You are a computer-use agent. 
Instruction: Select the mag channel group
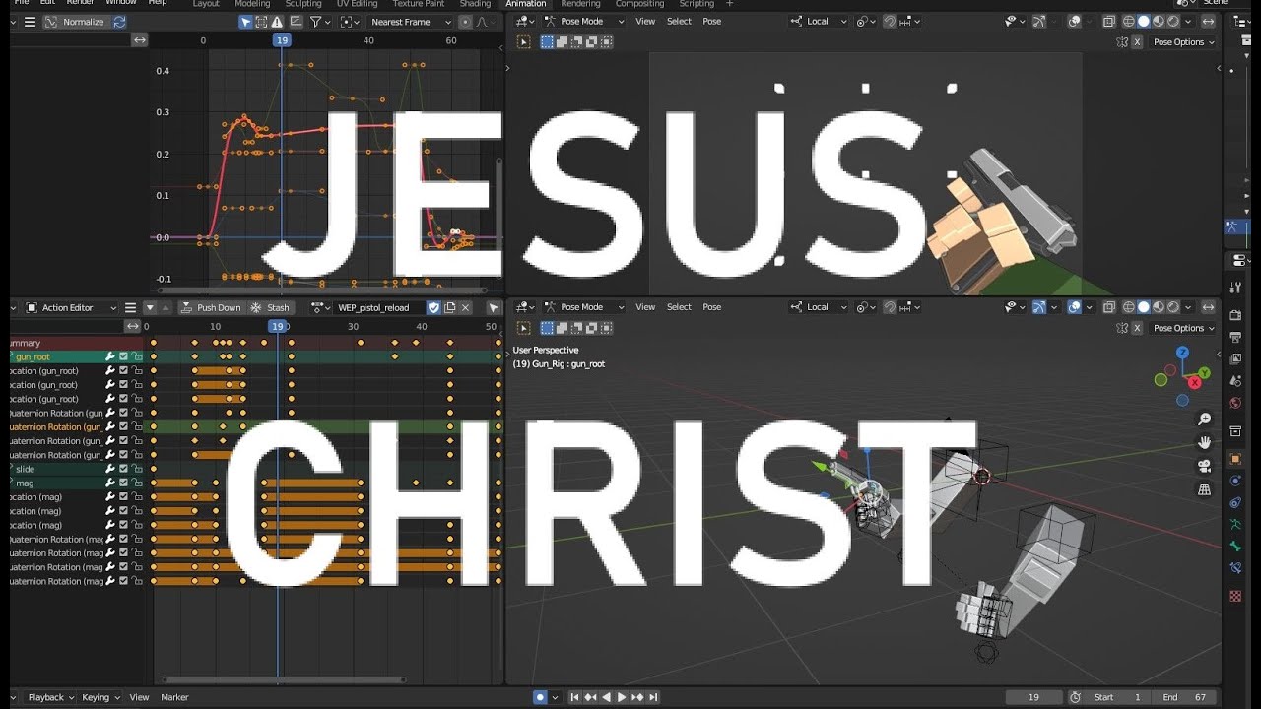coord(25,483)
